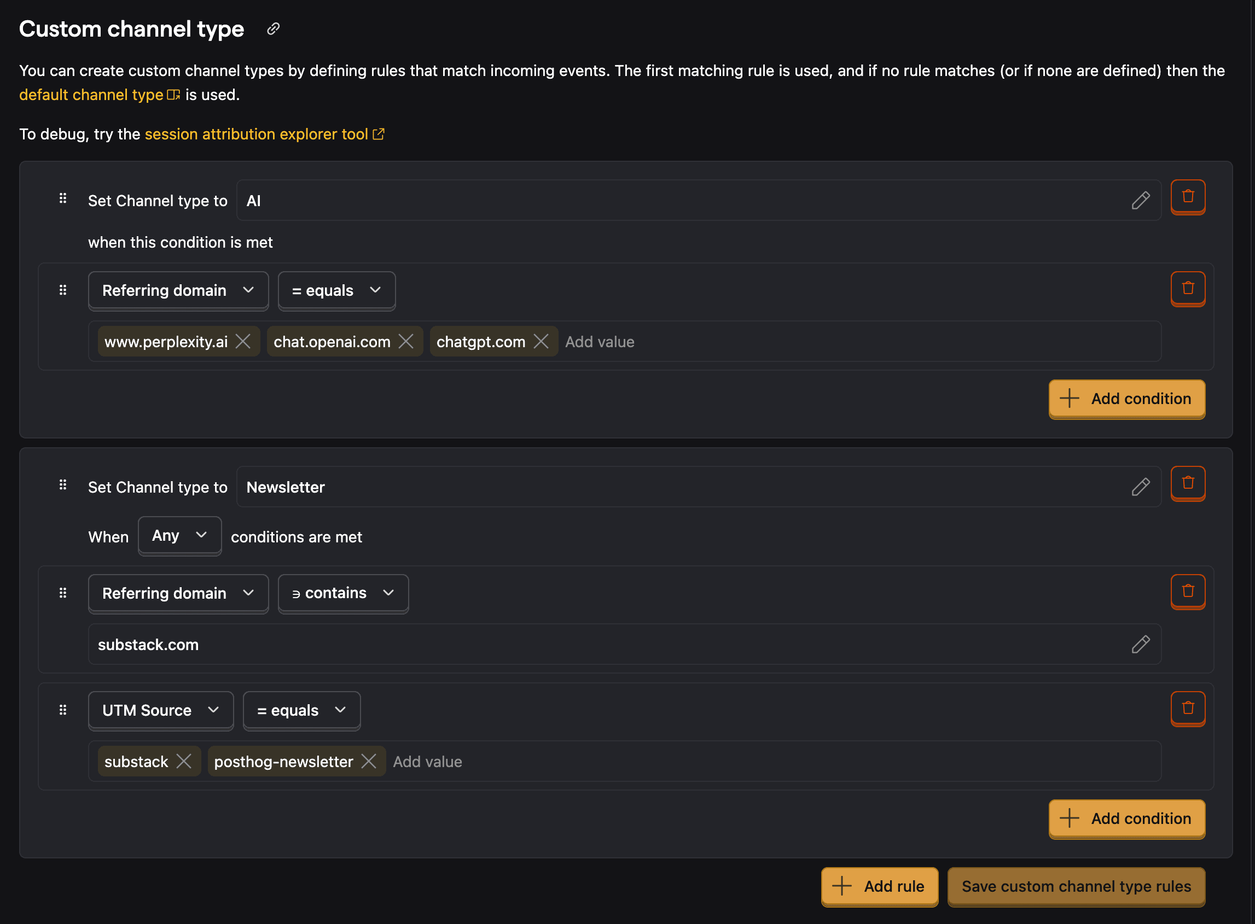
Task: Open the UTM Source property dropdown
Action: 161,710
